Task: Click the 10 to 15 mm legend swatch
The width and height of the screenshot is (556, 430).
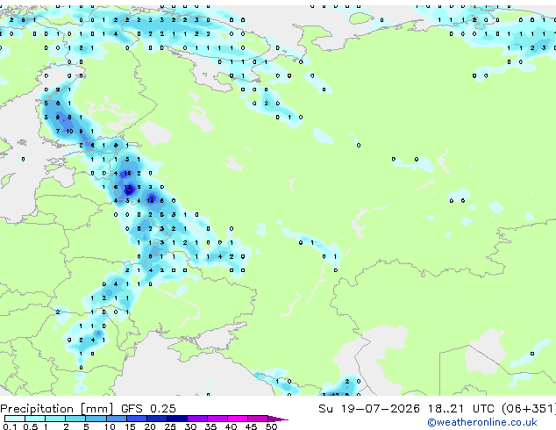Action: click(116, 419)
